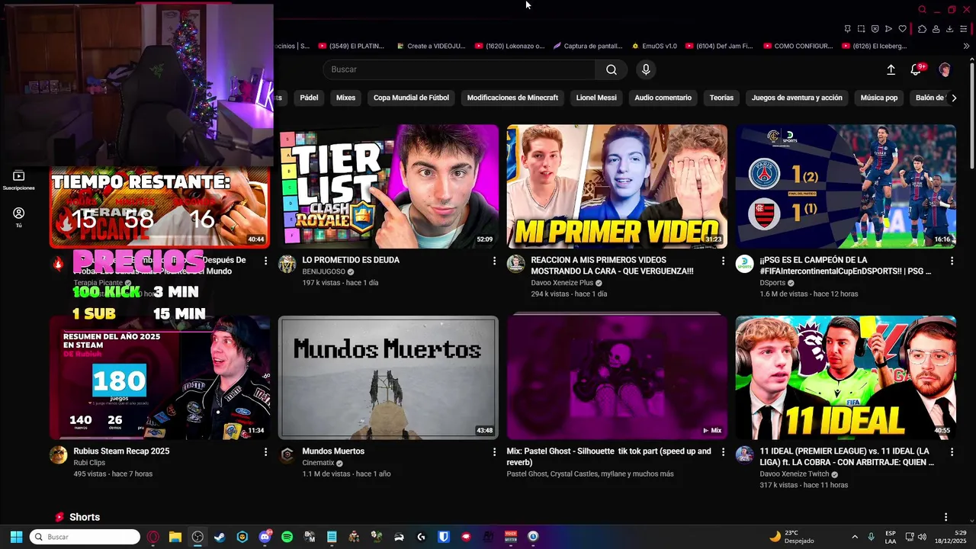The image size is (976, 549).
Task: Select the Lionel Messi chip
Action: (596, 98)
